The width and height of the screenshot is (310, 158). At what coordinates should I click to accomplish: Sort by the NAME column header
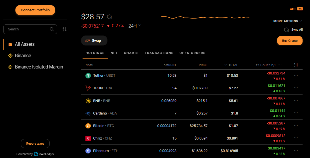90,65
